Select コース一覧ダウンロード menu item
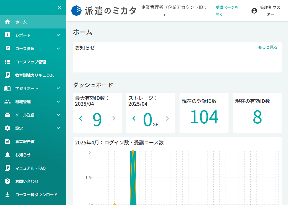Image resolution: width=288 pixels, height=205 pixels. pyautogui.click(x=33, y=194)
